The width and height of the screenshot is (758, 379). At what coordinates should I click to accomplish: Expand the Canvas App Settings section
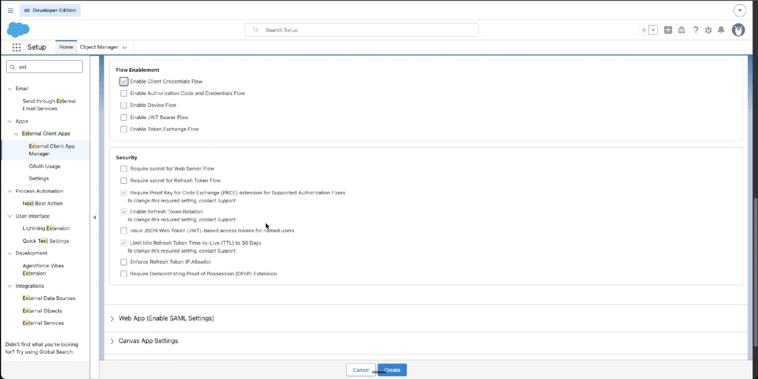[x=112, y=341]
